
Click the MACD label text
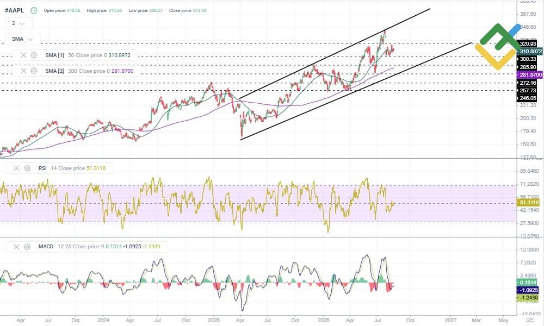46,247
